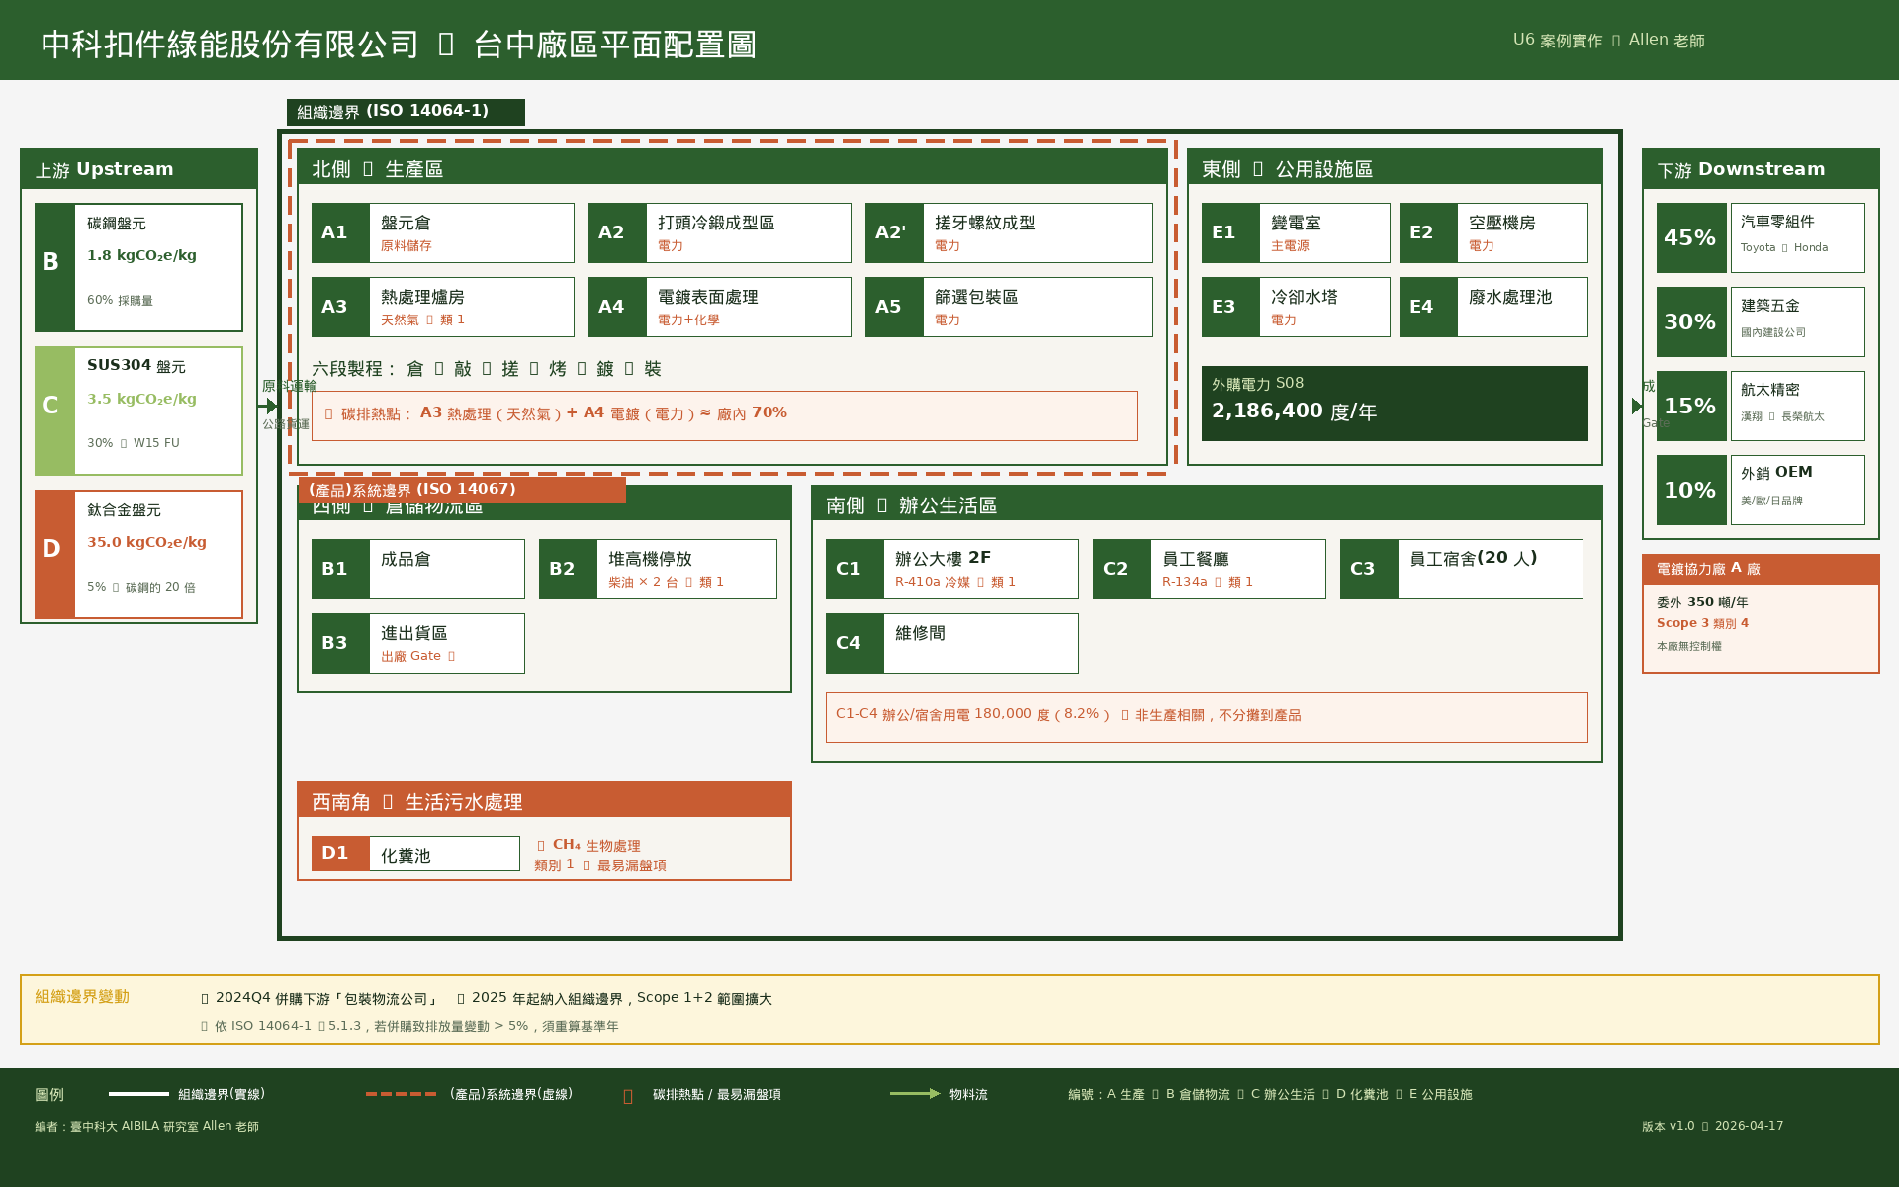Select the B3 進出貨區 block

pyautogui.click(x=418, y=644)
